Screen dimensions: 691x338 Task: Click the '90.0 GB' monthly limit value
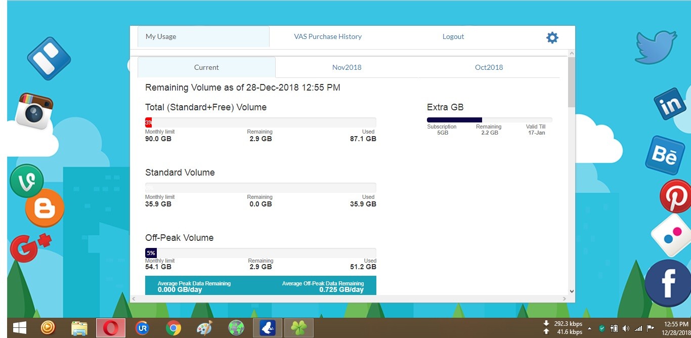point(158,139)
